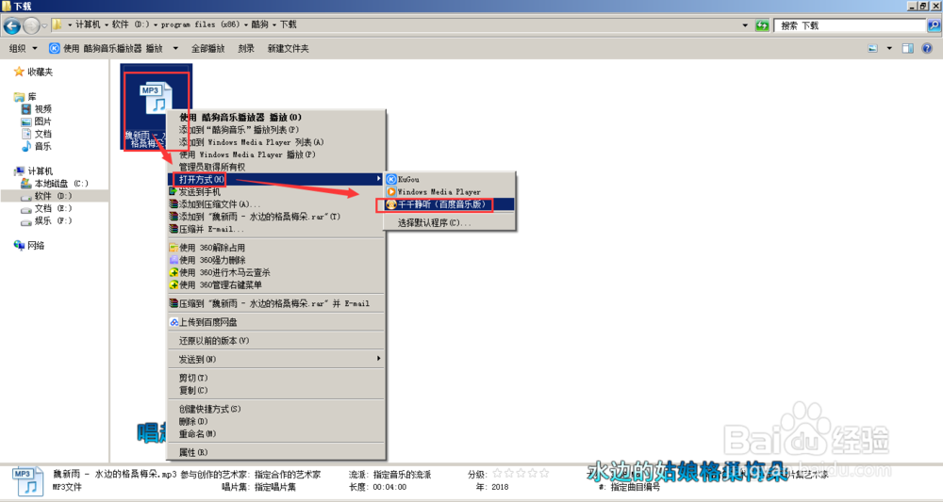
Task: Click 添加到 Windows Media Player 列表(A)
Action: [x=276, y=142]
